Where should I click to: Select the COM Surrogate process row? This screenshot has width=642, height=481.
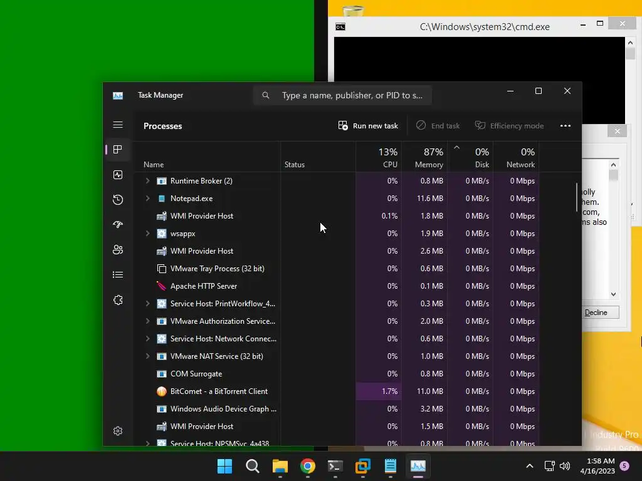point(337,374)
